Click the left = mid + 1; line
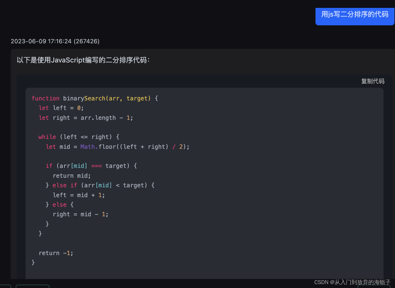The height and width of the screenshot is (288, 395). [x=79, y=195]
